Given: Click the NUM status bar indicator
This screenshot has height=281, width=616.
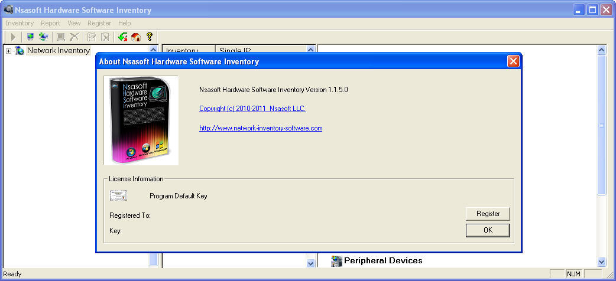Looking at the screenshot, I should click(x=574, y=274).
